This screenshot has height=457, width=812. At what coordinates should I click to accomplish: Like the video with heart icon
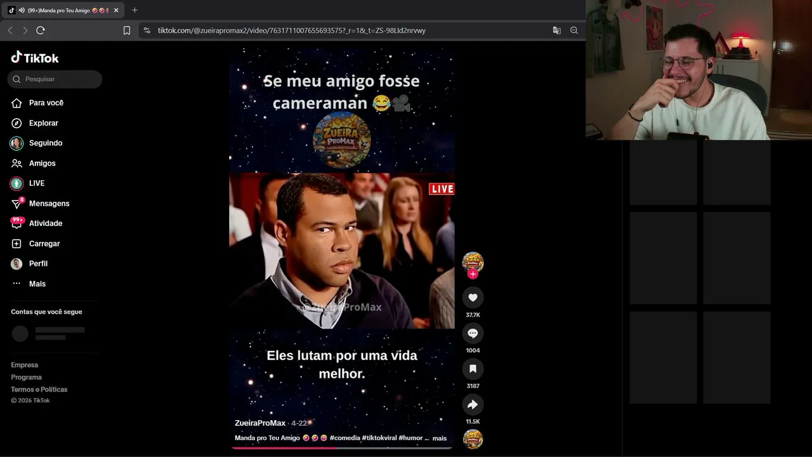tap(473, 298)
